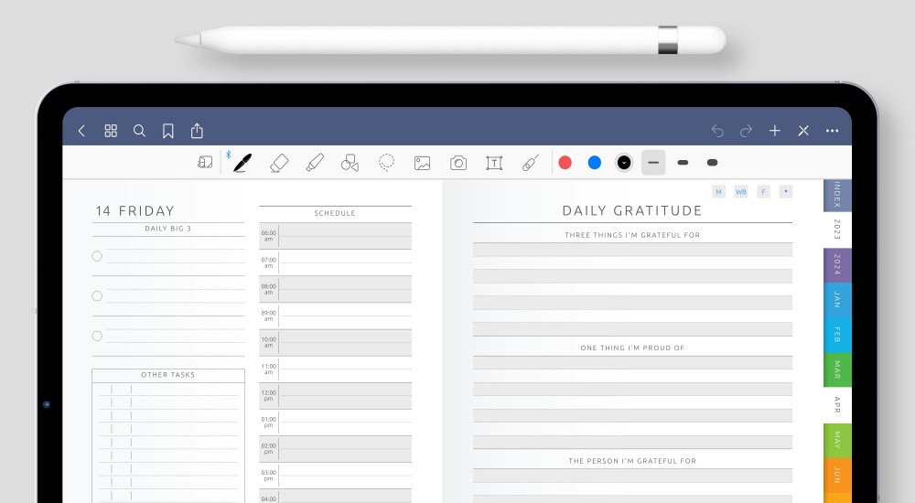The height and width of the screenshot is (503, 915).
Task: Tap the 08:00 am schedule slot
Action: pos(336,289)
